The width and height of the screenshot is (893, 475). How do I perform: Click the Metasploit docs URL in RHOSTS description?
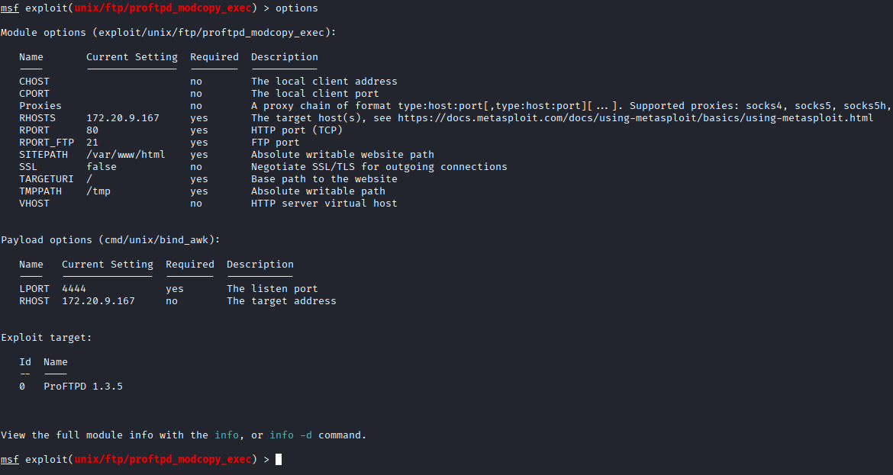(x=635, y=118)
